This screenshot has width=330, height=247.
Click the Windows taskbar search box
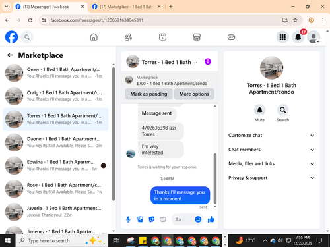coord(62,240)
